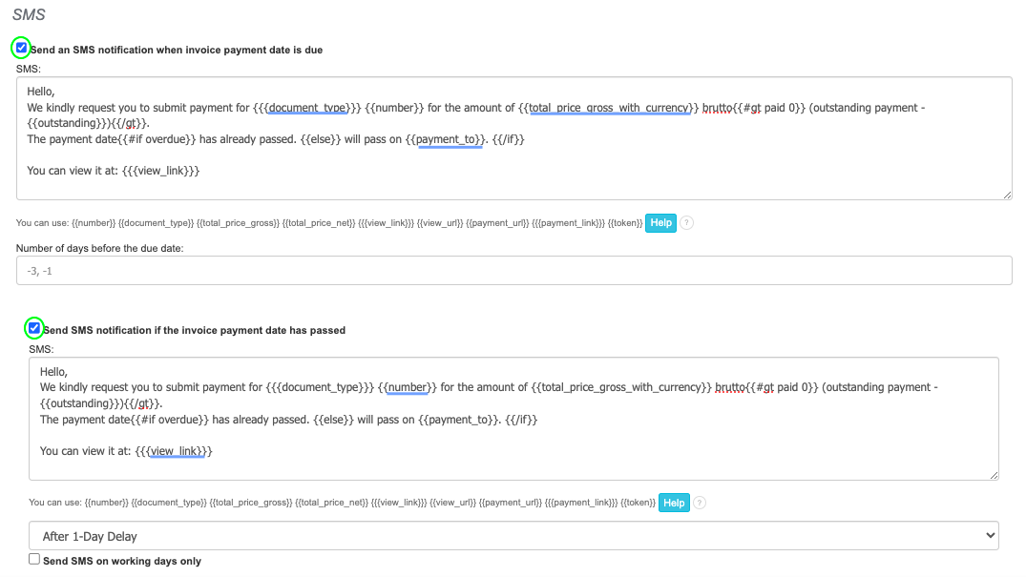This screenshot has width=1026, height=577.
Task: Click the chevron arrow of the delay select box
Action: coord(988,536)
